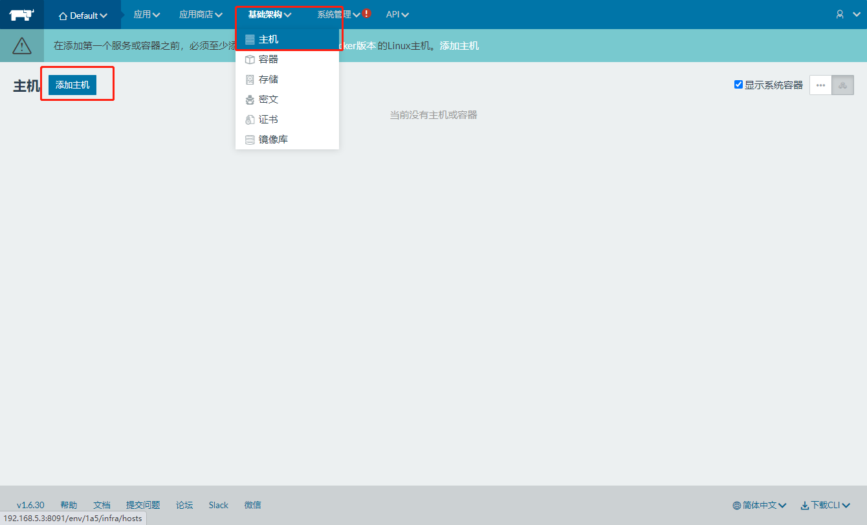Open the 文档 link in the footer
The width and height of the screenshot is (867, 525).
(102, 505)
